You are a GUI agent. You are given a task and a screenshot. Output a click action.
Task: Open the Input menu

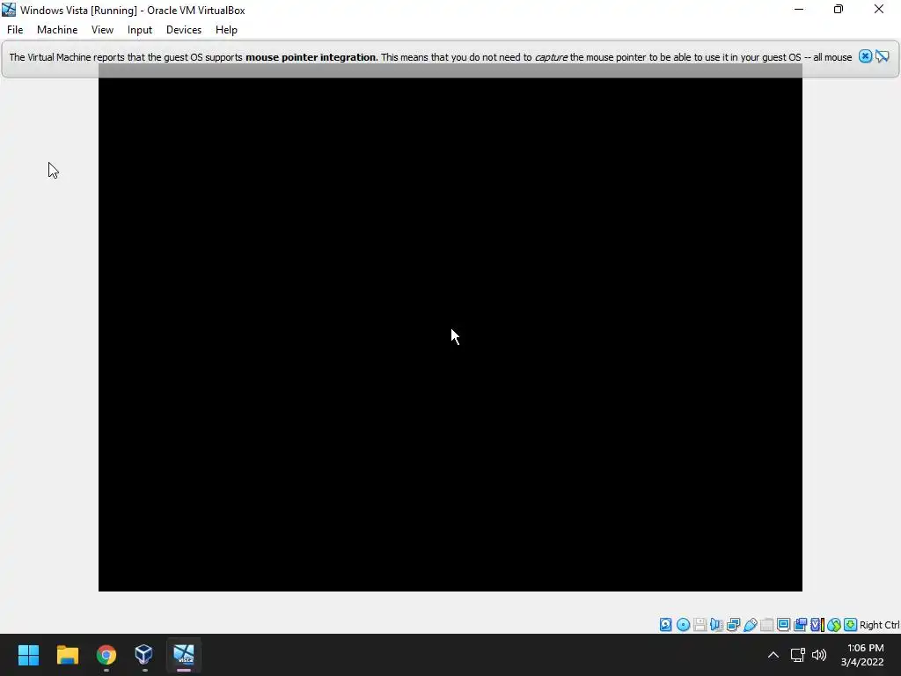click(x=140, y=30)
